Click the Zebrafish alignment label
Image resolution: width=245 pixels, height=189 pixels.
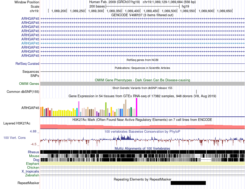pos(32,175)
